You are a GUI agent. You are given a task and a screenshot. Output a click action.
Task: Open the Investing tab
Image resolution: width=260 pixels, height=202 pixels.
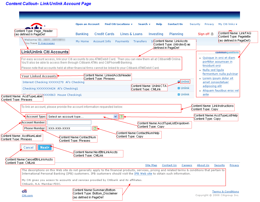(156, 34)
